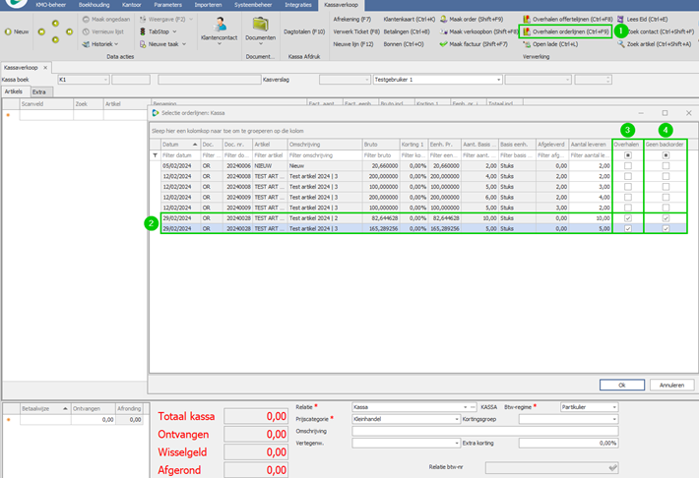Screen dimensions: 699x478
Task: Open the Vertegenw. dropdown
Action: point(457,444)
